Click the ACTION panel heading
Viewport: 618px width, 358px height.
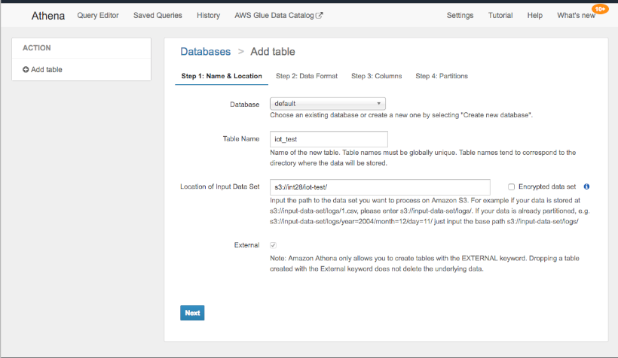tap(37, 48)
